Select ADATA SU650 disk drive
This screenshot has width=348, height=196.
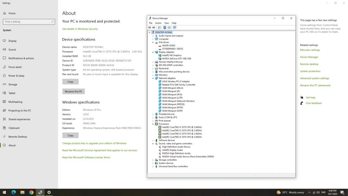click(x=169, y=45)
